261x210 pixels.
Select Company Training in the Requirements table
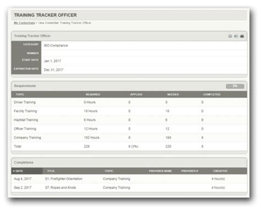[28, 137]
